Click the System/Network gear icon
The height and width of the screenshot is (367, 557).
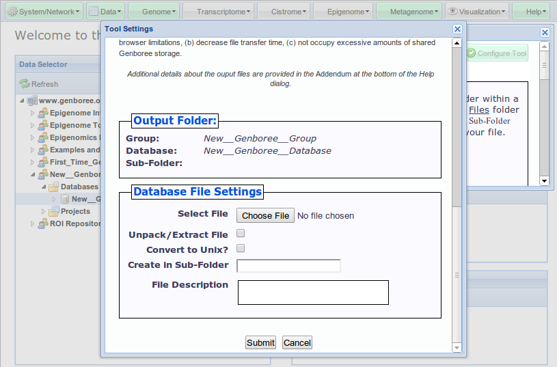[12, 12]
